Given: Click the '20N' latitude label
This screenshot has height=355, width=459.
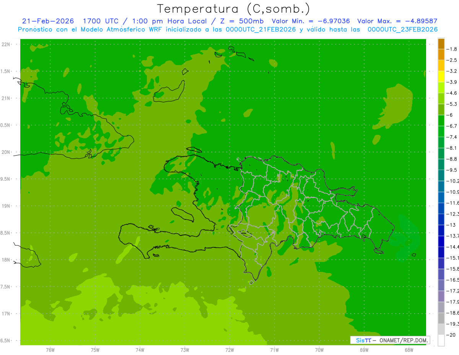Looking at the screenshot, I should [x=6, y=152].
